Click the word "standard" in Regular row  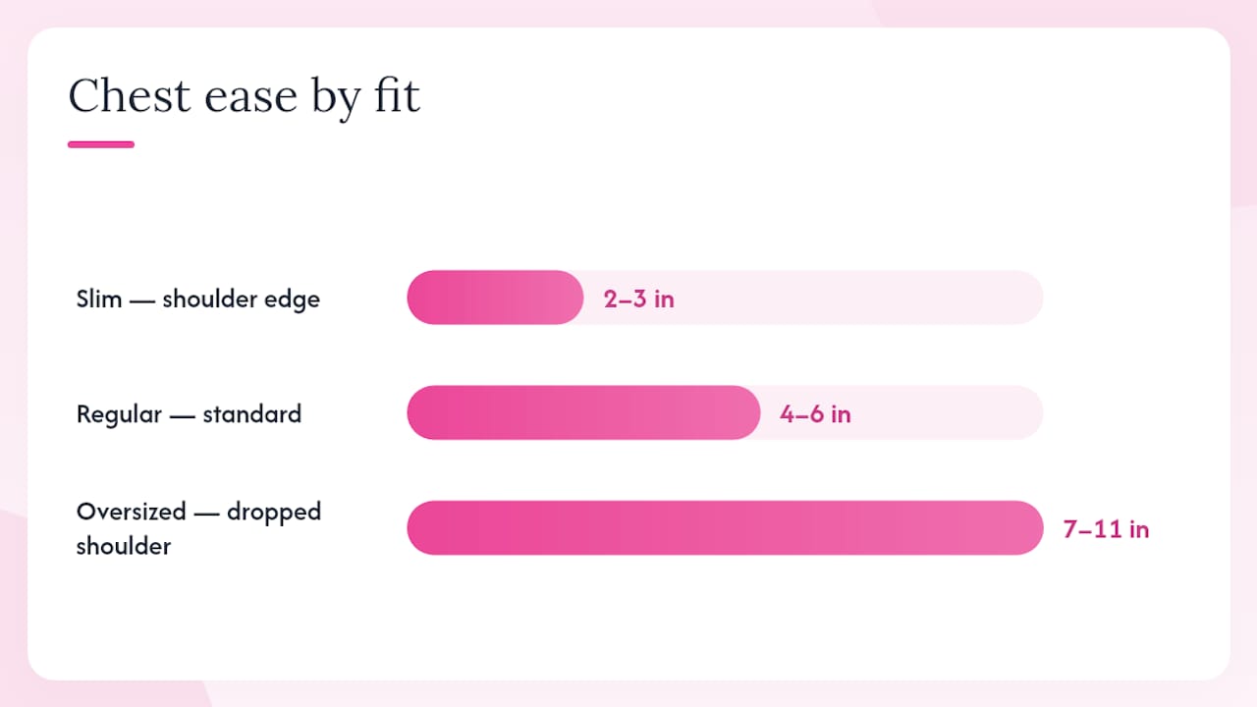click(251, 413)
